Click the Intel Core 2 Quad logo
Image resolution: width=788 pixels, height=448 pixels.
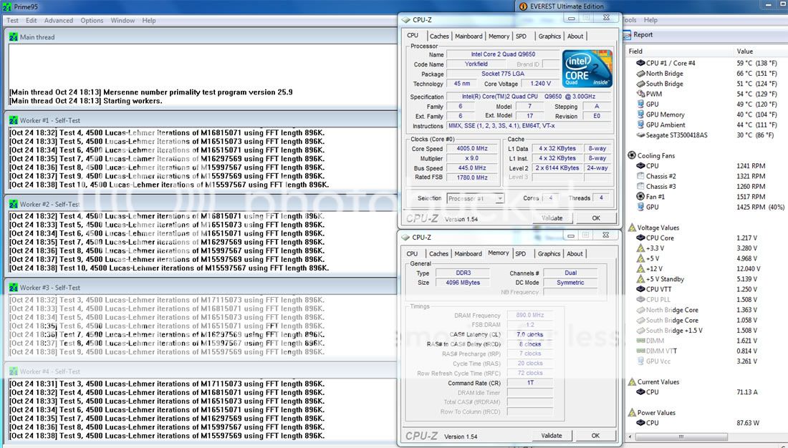click(x=587, y=69)
